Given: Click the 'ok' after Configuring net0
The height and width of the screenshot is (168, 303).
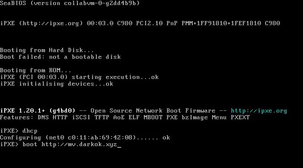Looking at the screenshot, I should (x=166, y=137).
